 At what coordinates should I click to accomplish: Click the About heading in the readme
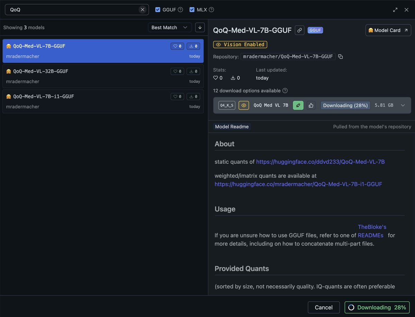(224, 144)
